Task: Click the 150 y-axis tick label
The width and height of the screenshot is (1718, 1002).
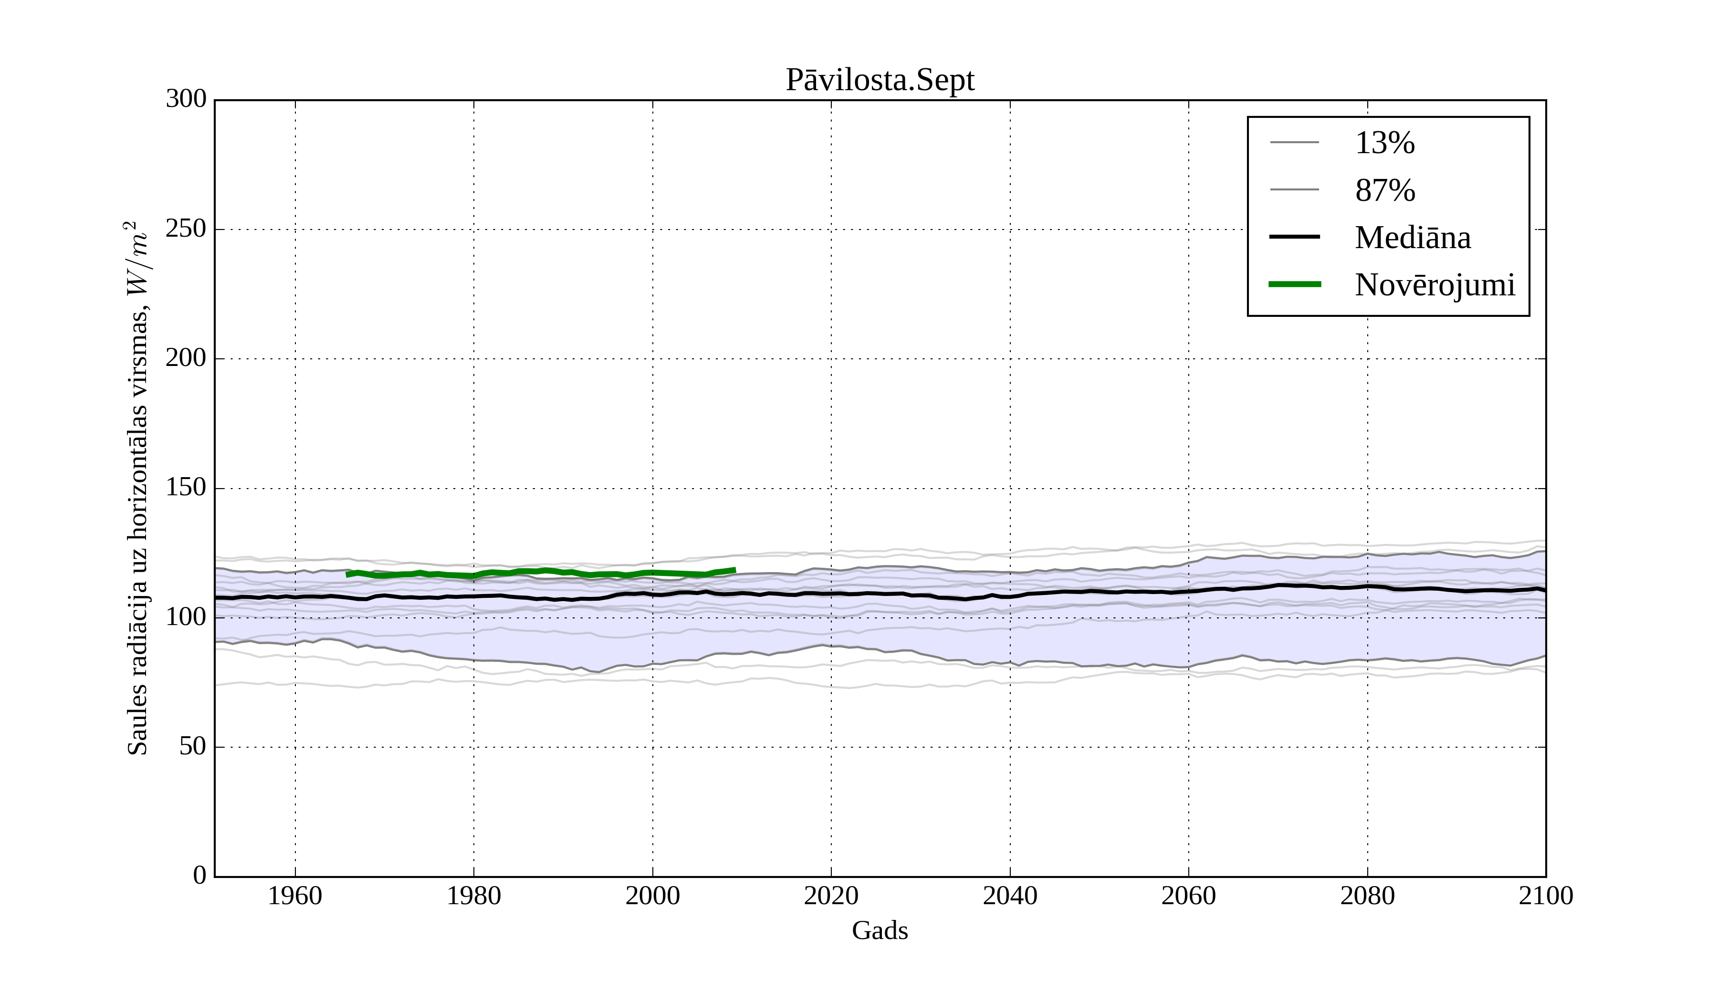Action: coord(186,487)
